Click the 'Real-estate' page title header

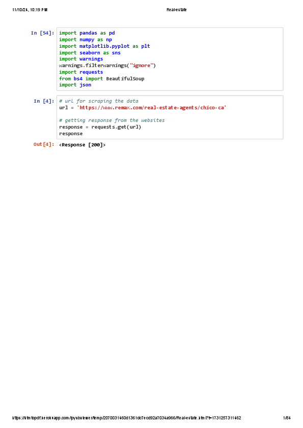point(176,10)
